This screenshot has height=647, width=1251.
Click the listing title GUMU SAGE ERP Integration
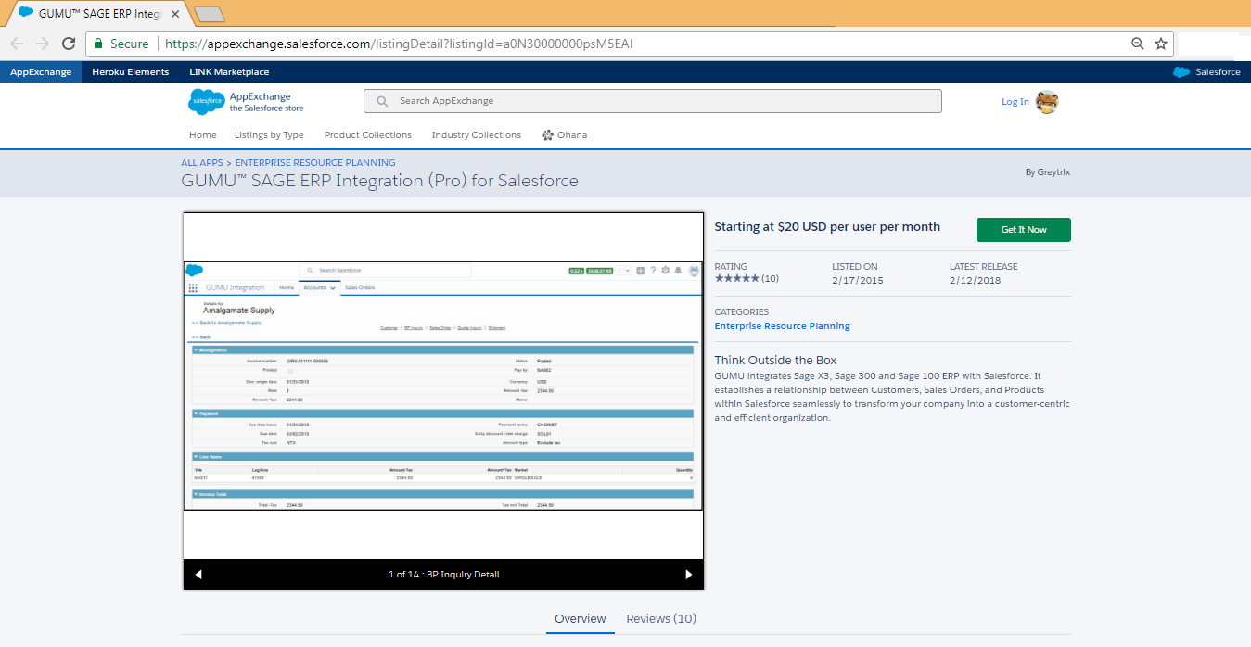click(x=379, y=181)
